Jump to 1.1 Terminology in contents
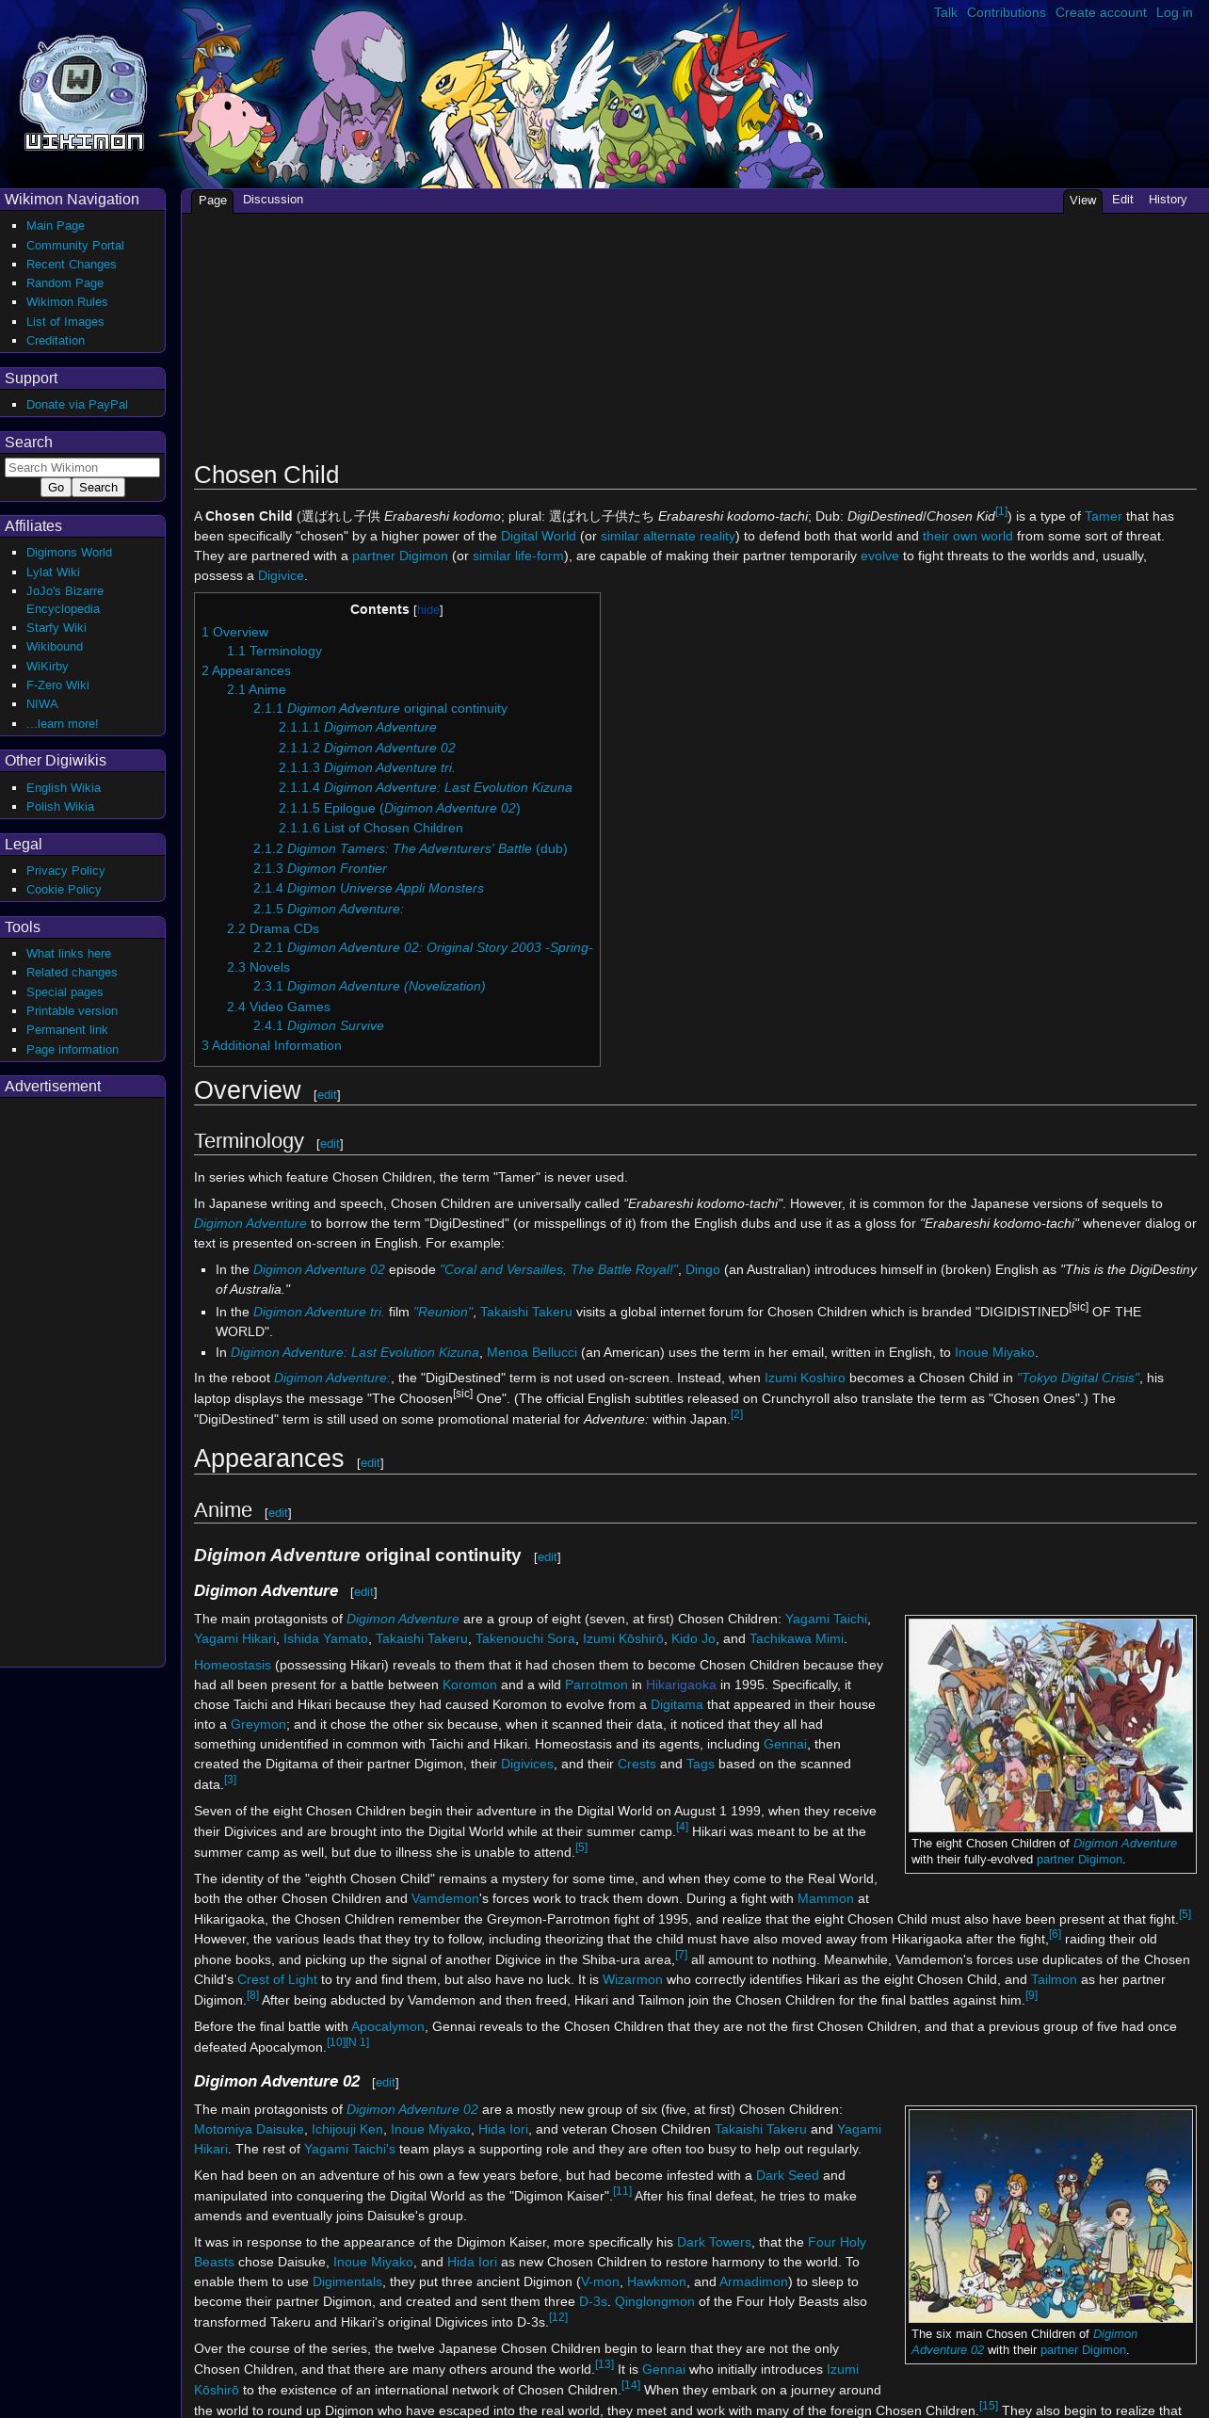 click(x=274, y=651)
